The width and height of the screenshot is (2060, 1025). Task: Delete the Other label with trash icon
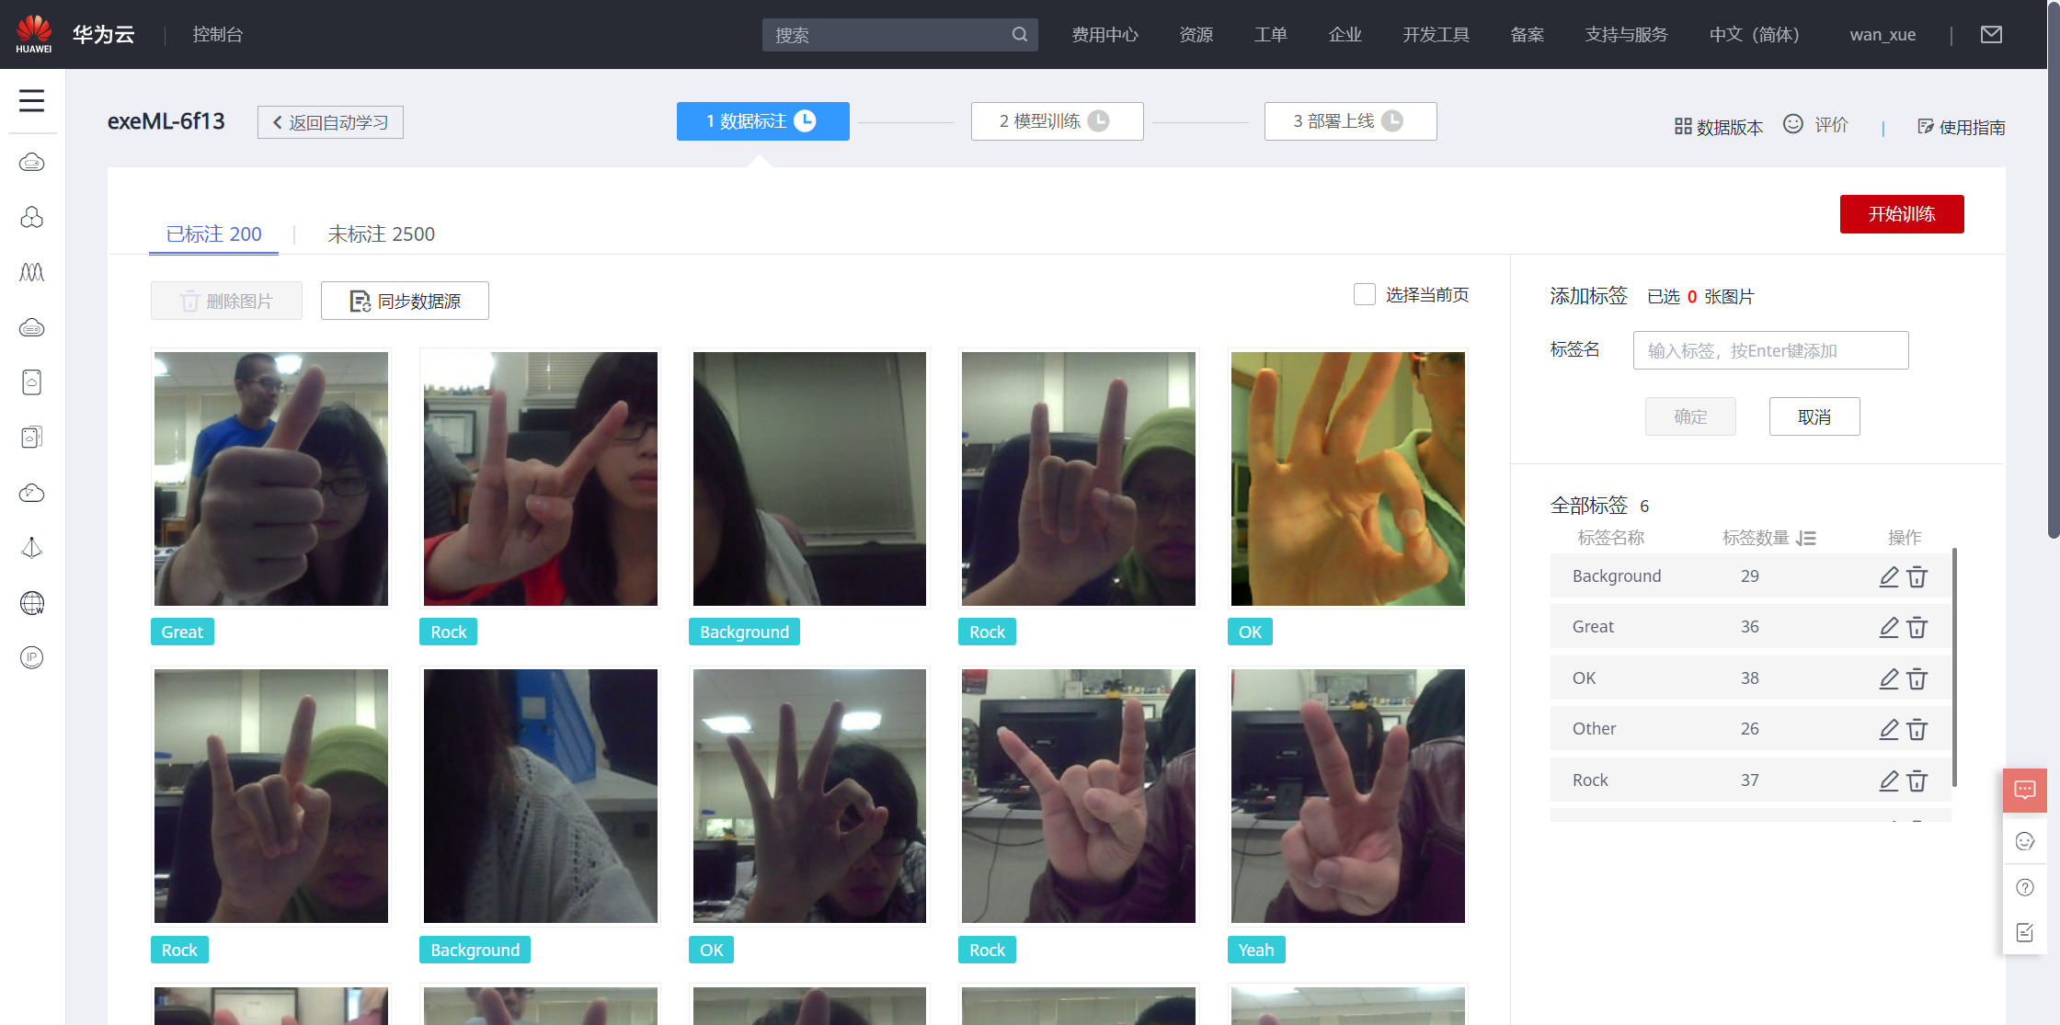click(1917, 729)
